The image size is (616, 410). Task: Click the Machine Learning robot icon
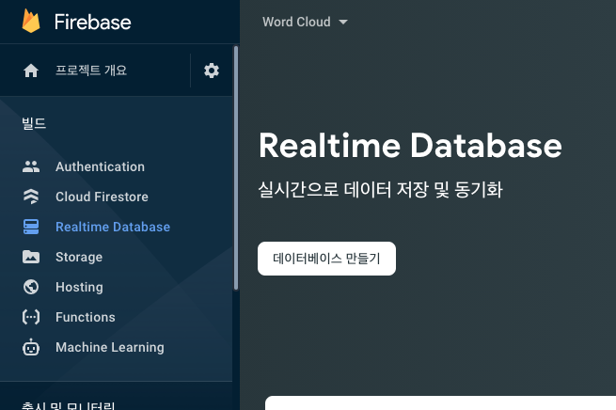[x=31, y=347]
